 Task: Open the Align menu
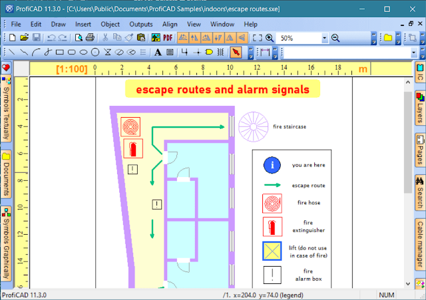[170, 24]
